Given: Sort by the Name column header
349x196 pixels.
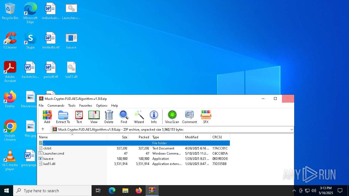Looking at the screenshot, I should [x=72, y=137].
